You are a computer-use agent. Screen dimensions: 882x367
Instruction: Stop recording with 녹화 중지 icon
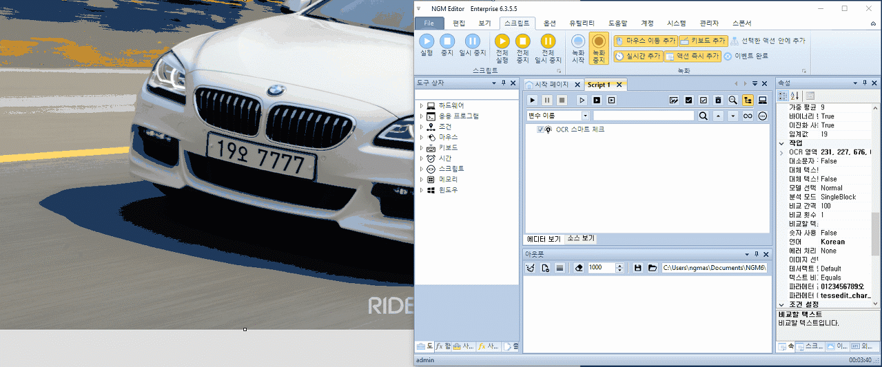[599, 42]
